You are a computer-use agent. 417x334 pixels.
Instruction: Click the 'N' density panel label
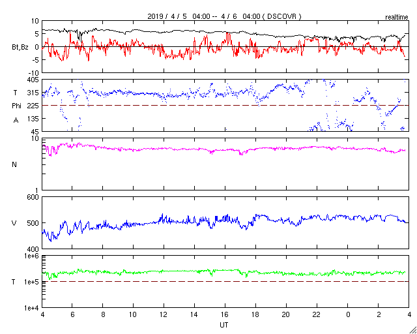point(14,164)
